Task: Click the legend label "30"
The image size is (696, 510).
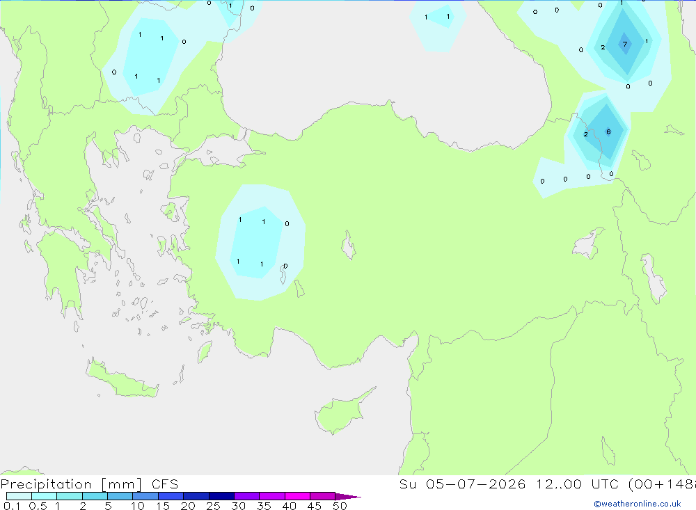Action: click(238, 506)
